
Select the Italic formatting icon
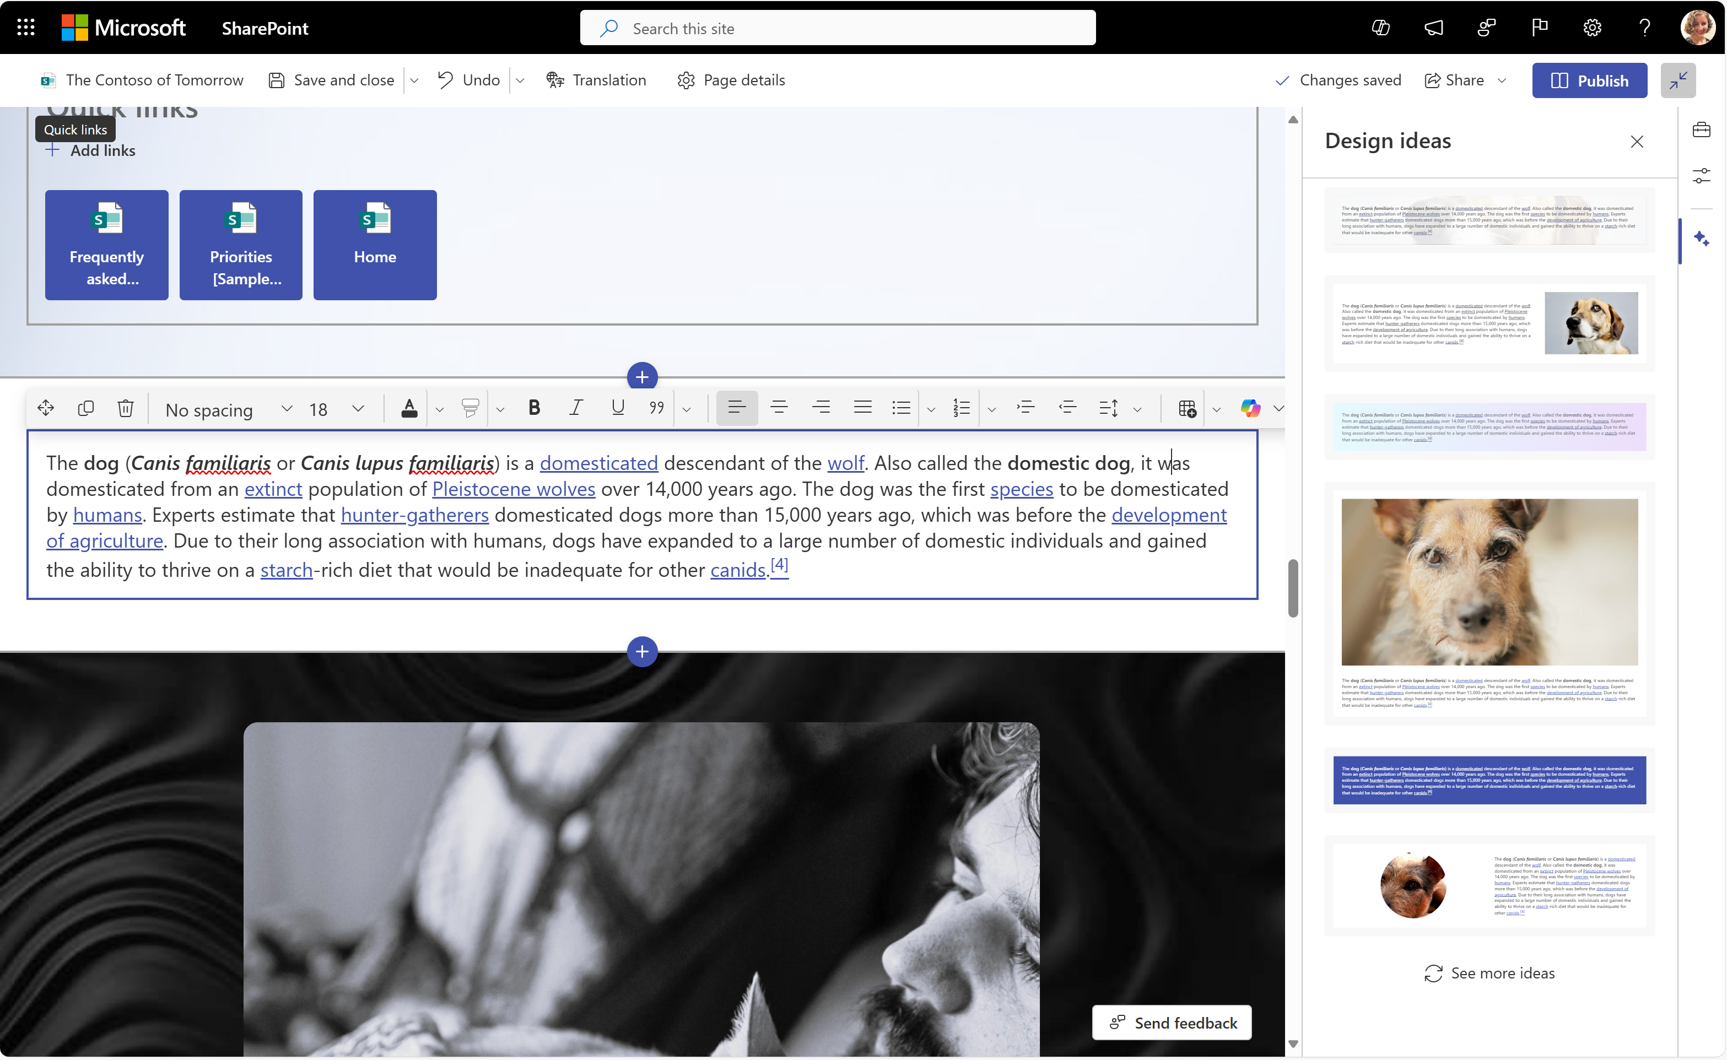click(x=574, y=407)
